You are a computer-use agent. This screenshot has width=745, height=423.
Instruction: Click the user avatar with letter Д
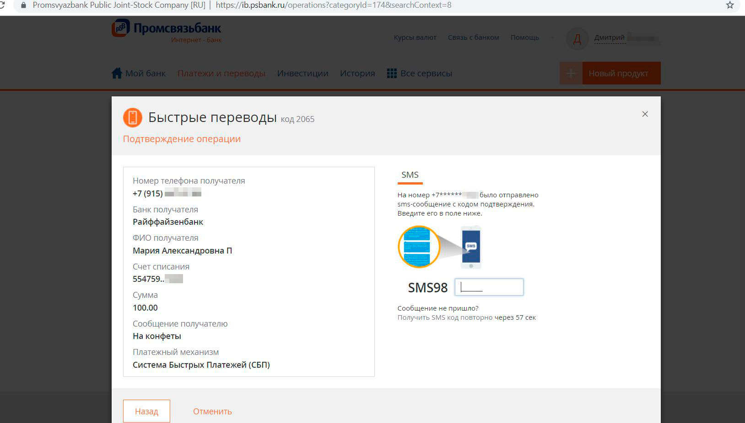coord(577,39)
